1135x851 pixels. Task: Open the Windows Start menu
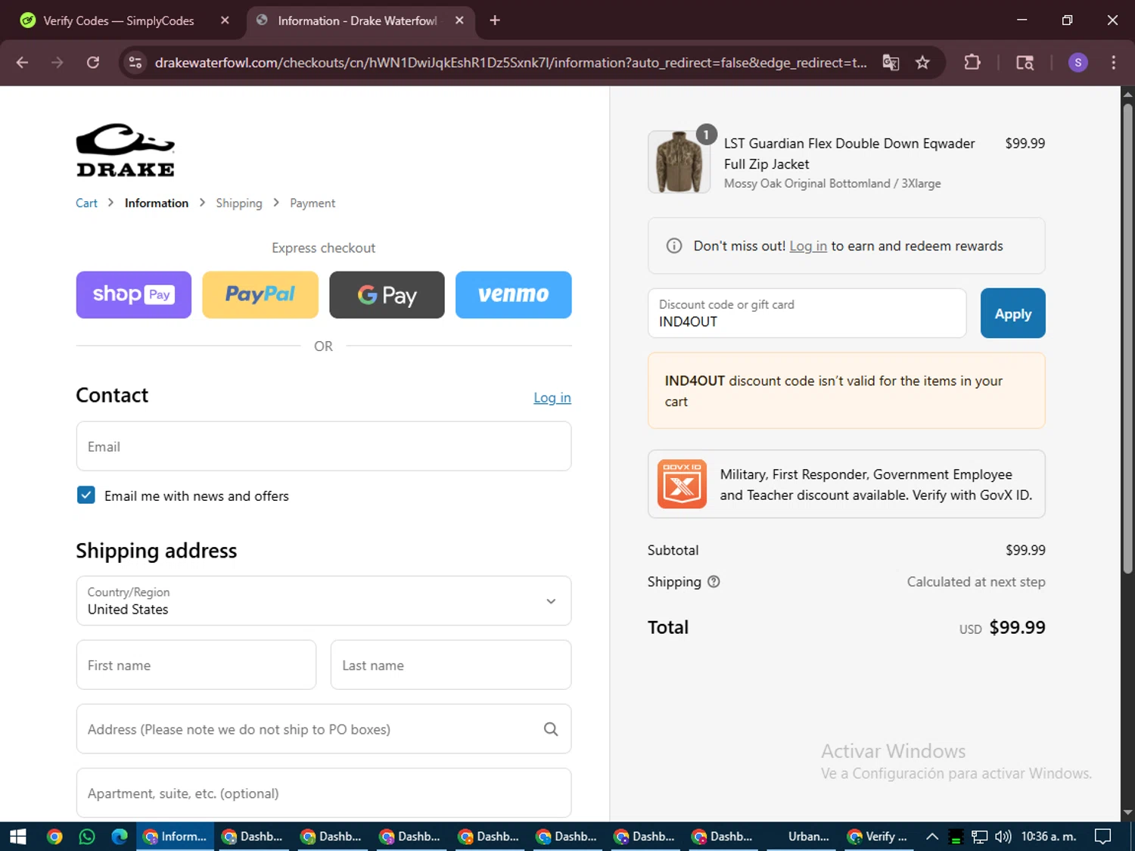click(x=18, y=837)
